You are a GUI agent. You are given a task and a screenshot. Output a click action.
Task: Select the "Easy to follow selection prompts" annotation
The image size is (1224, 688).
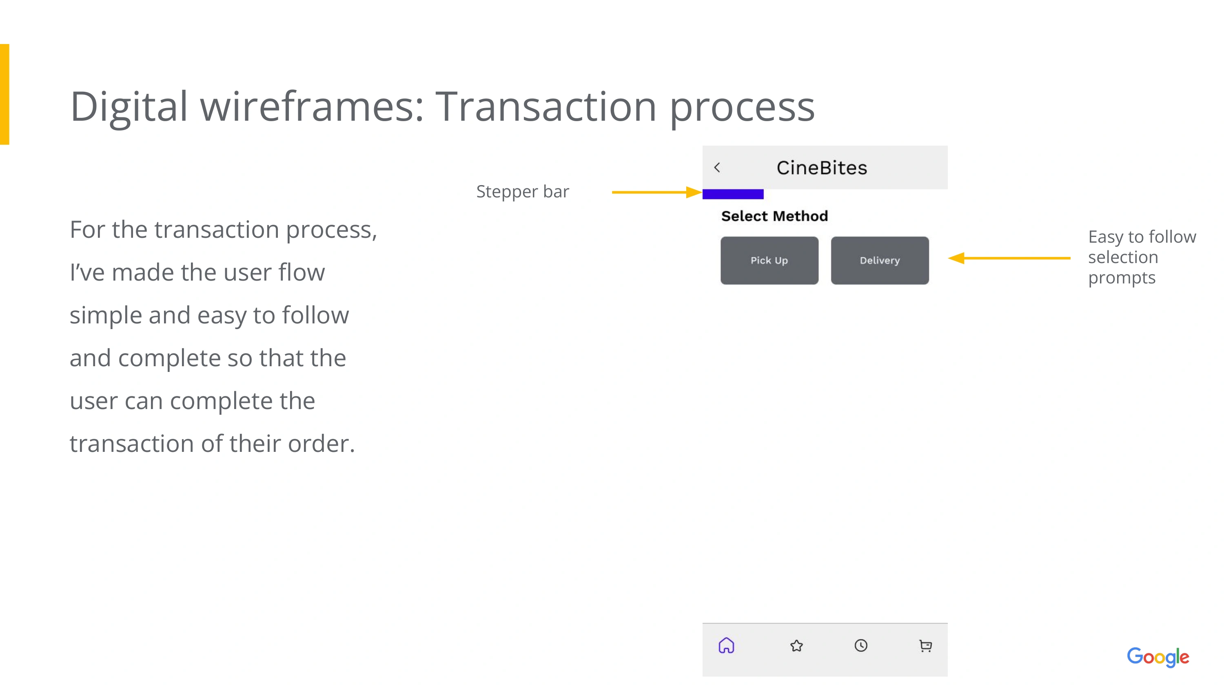[1141, 257]
